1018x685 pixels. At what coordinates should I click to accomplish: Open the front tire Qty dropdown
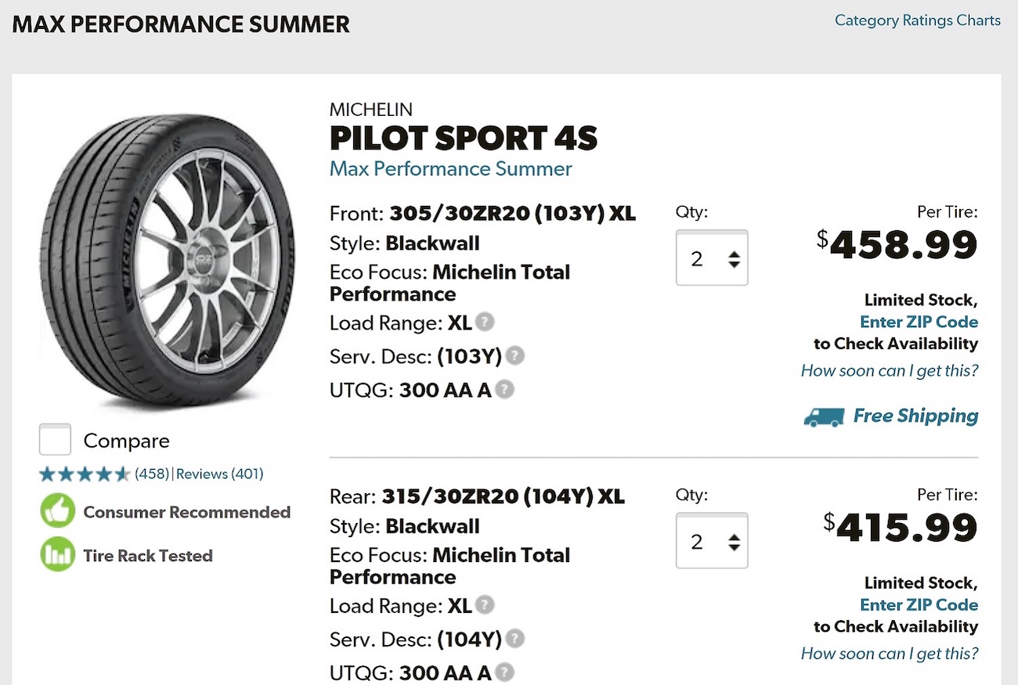click(712, 258)
